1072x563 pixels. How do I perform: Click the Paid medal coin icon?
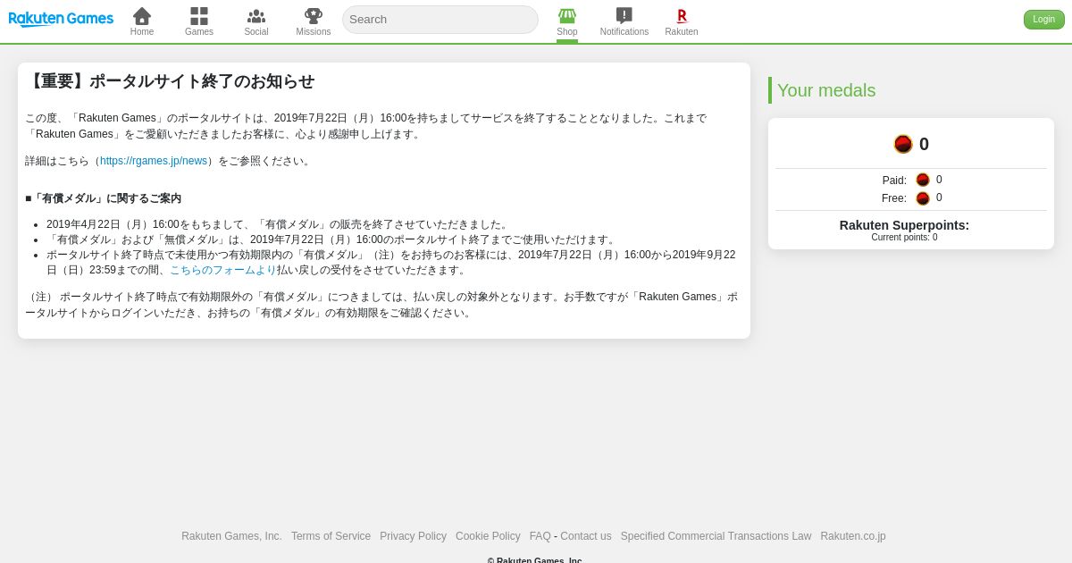click(923, 181)
